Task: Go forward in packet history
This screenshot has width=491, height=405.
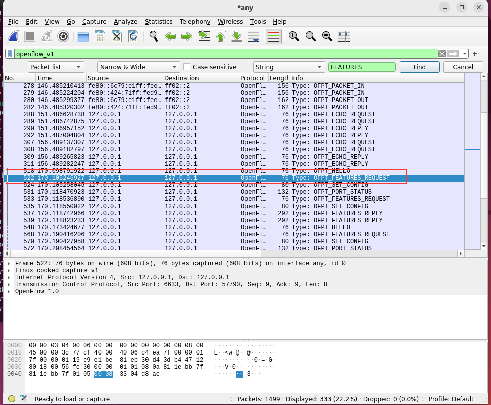Action: [x=186, y=37]
